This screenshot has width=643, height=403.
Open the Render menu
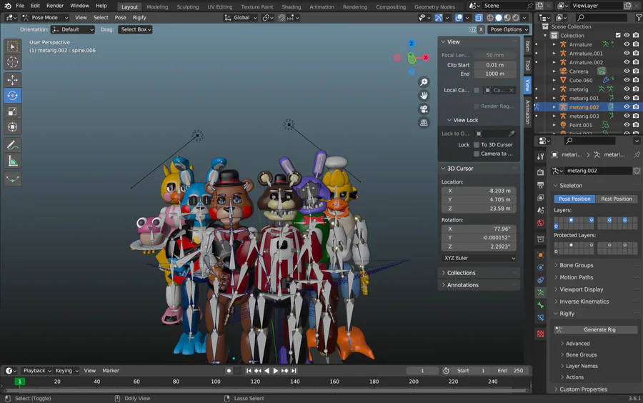[x=55, y=6]
